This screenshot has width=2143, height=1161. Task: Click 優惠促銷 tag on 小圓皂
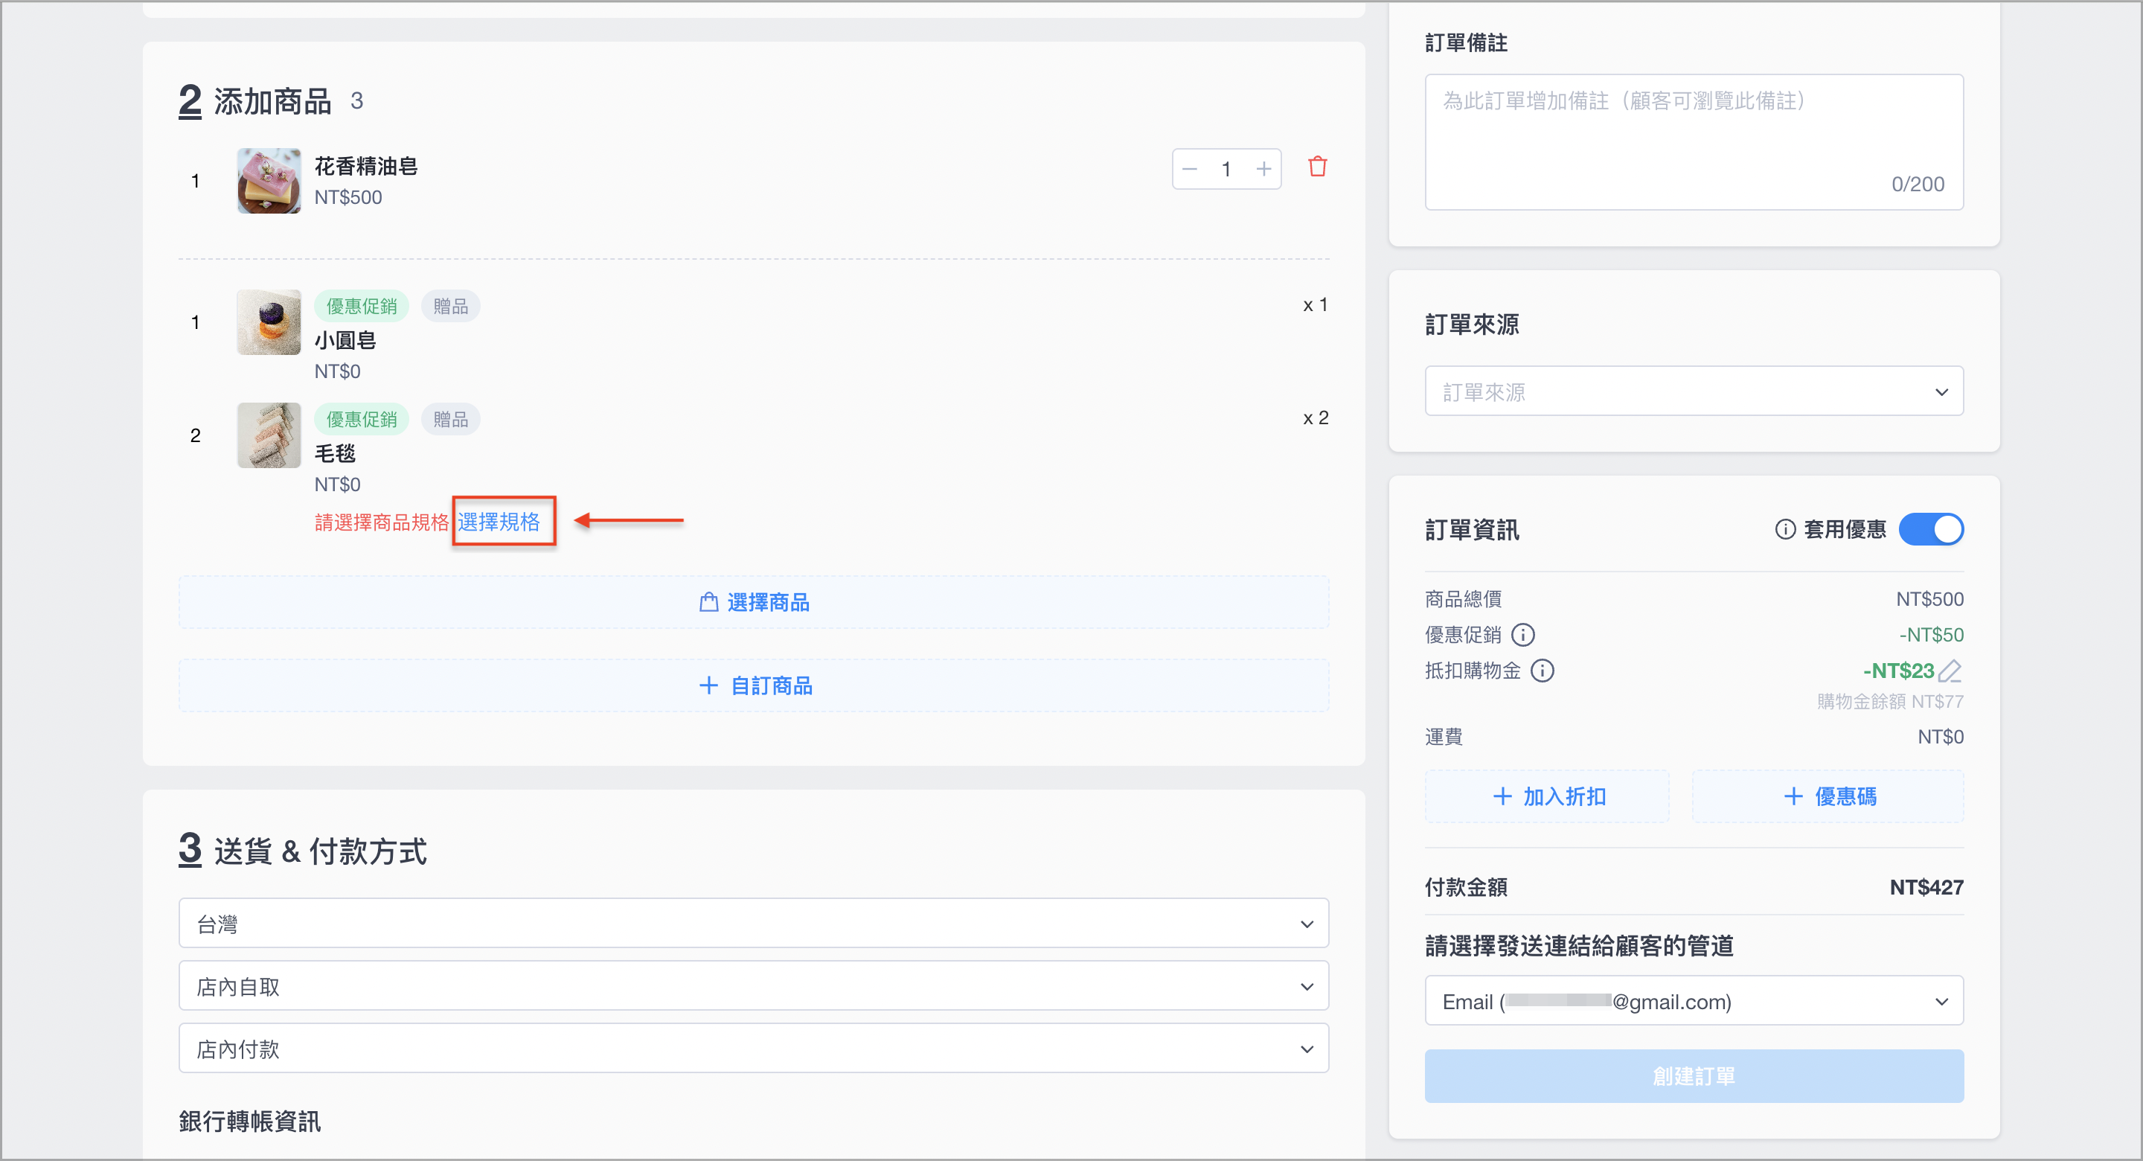tap(361, 307)
